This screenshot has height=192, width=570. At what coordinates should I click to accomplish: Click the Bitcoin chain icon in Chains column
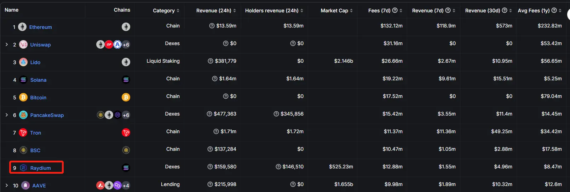126,97
